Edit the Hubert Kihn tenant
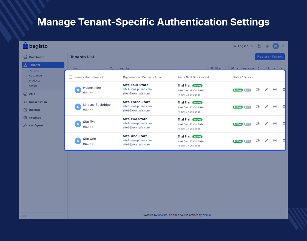The image size is (307, 241). (266, 90)
